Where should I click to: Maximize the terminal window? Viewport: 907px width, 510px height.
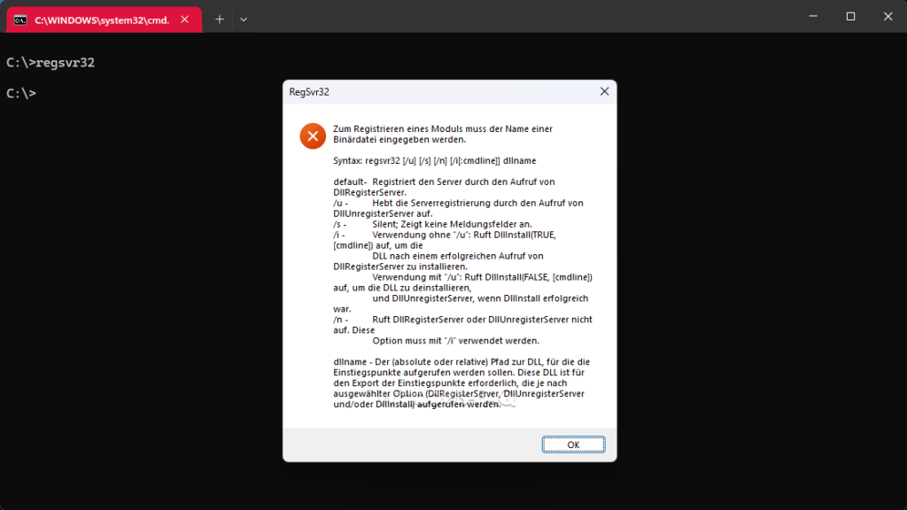coord(851,17)
